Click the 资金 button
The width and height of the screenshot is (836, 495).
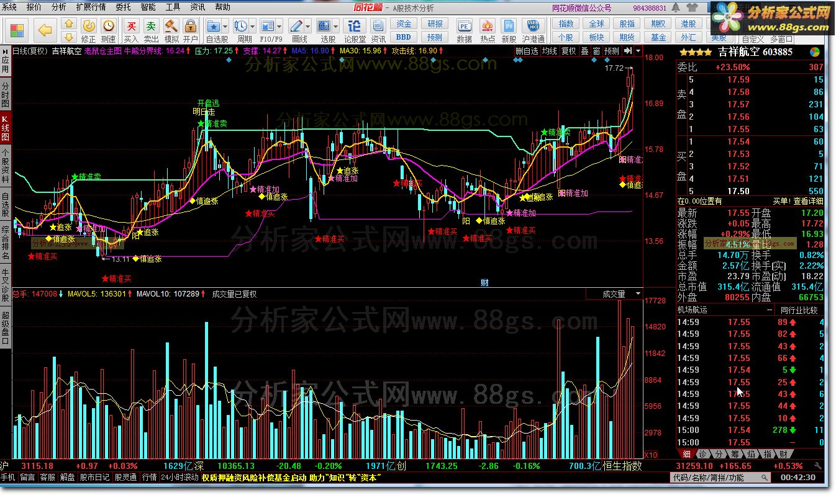coord(404,24)
